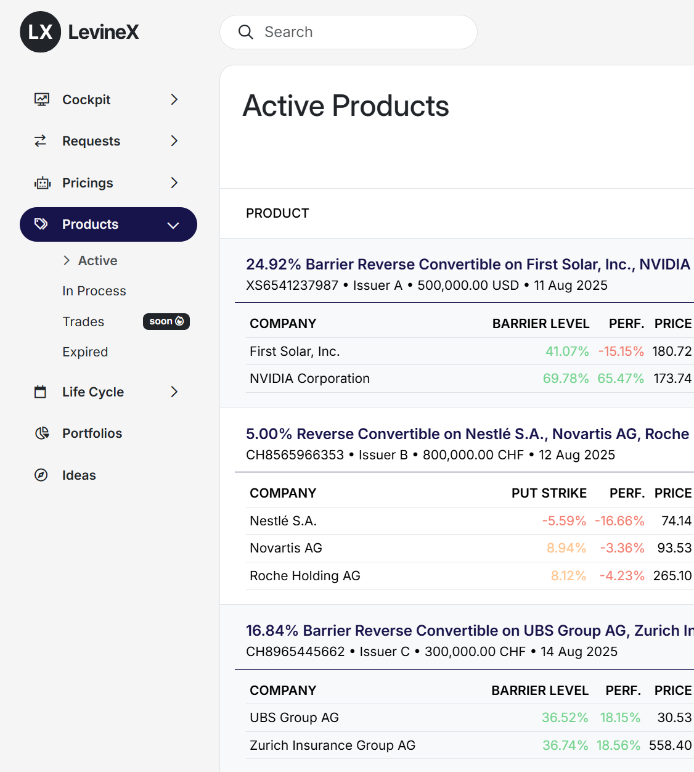This screenshot has width=694, height=772.
Task: Select the Expired products view
Action: tap(85, 351)
